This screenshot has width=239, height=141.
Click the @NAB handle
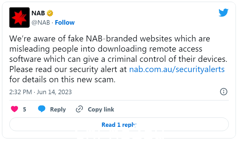pyautogui.click(x=41, y=23)
